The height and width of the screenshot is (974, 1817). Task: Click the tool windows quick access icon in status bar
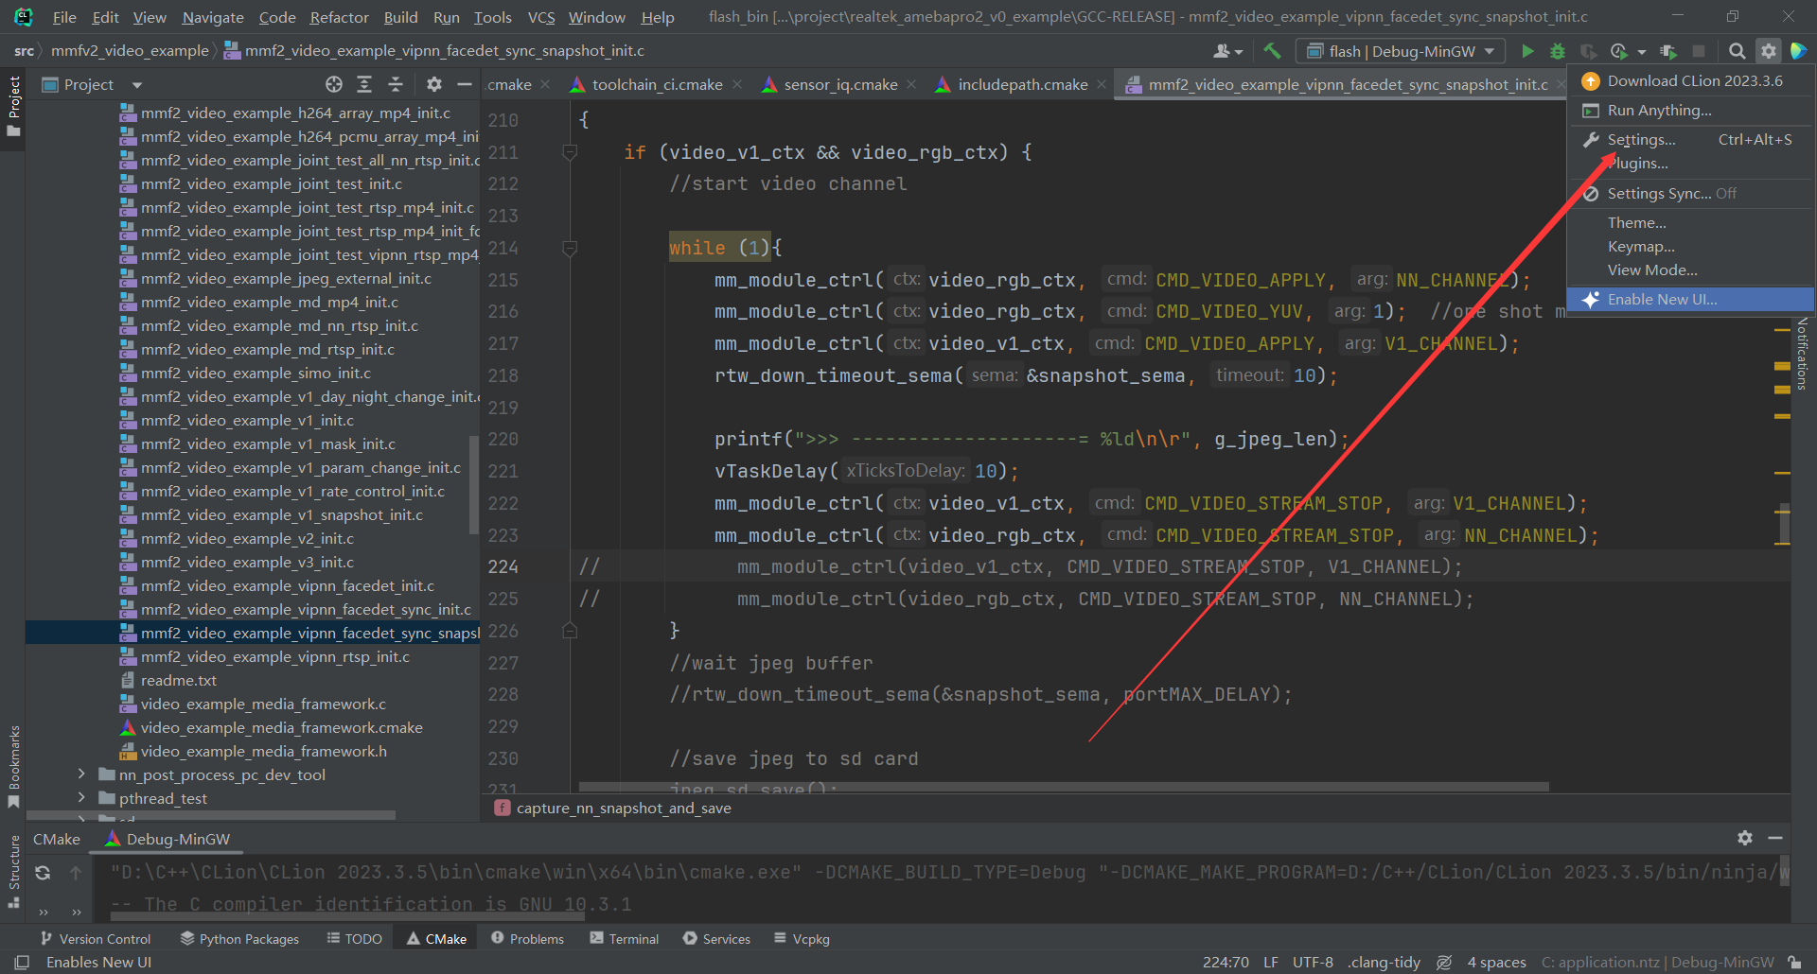(22, 962)
